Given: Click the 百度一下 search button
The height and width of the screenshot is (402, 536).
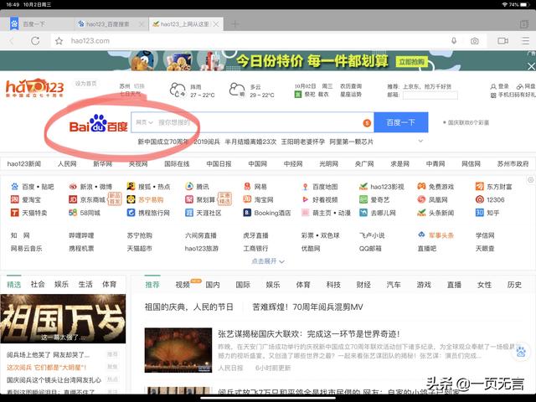Looking at the screenshot, I should pyautogui.click(x=401, y=122).
